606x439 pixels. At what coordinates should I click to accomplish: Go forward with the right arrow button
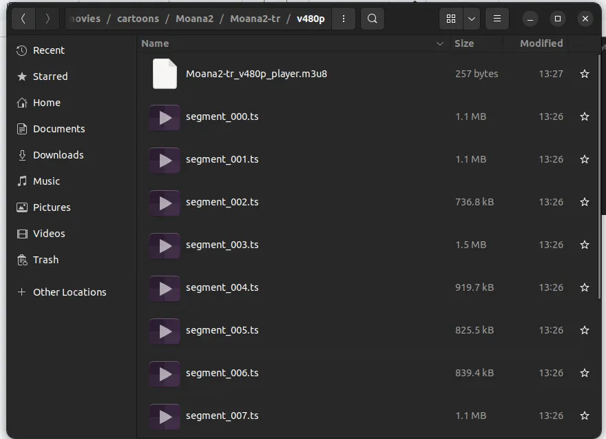pyautogui.click(x=47, y=19)
